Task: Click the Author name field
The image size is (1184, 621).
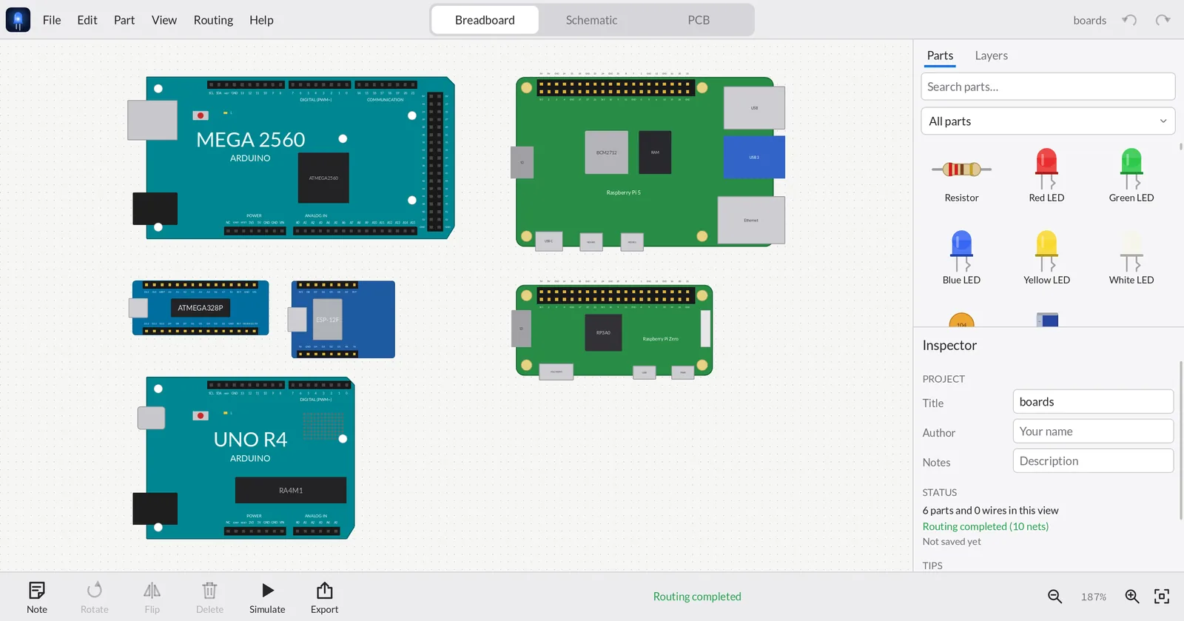Action: 1093,432
